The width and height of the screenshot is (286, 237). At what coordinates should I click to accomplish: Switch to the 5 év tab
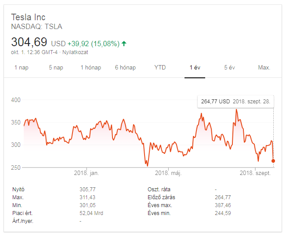coord(229,68)
